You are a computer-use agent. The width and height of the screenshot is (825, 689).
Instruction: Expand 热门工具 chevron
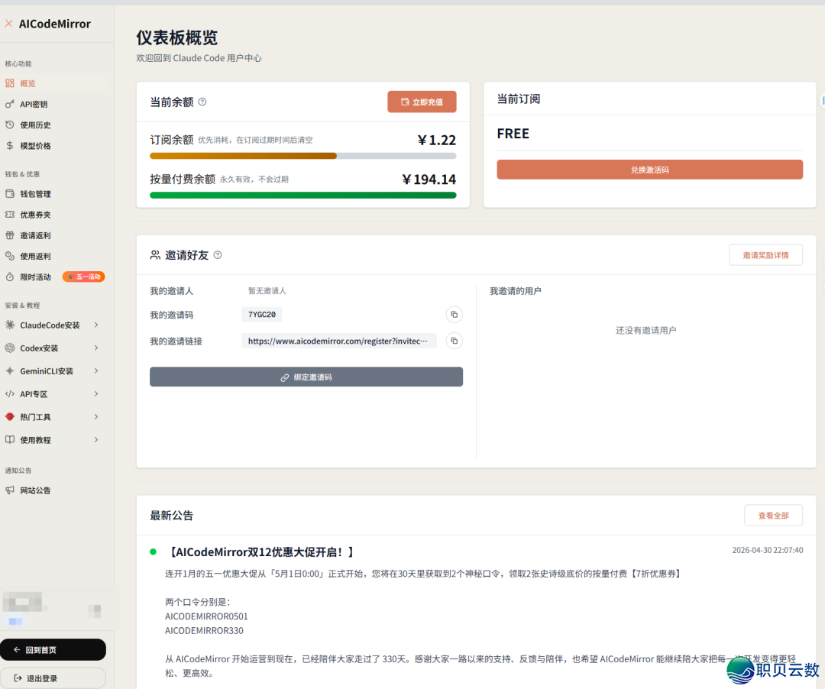tap(96, 416)
